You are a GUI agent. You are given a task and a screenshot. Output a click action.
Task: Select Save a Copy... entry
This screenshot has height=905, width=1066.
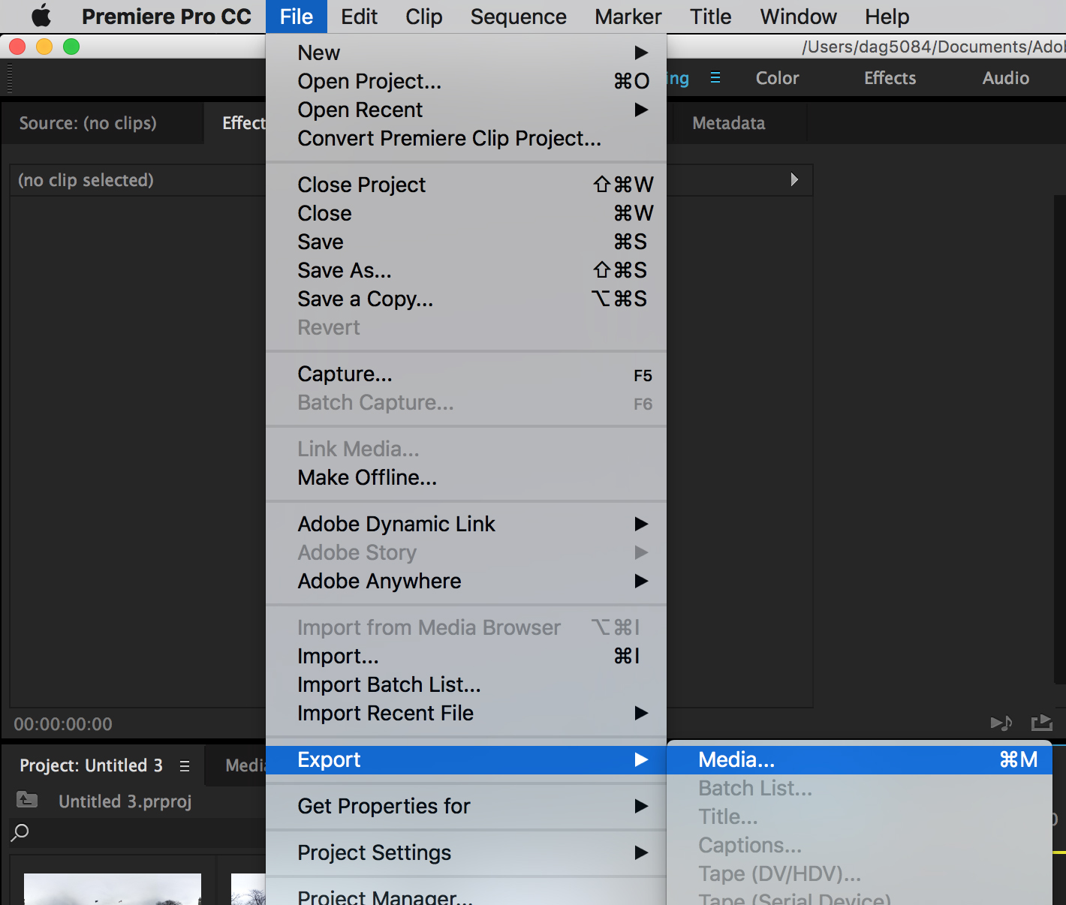(466, 299)
